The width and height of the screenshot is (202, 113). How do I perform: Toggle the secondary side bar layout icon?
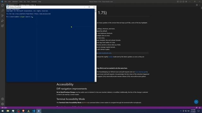coord(183,2)
